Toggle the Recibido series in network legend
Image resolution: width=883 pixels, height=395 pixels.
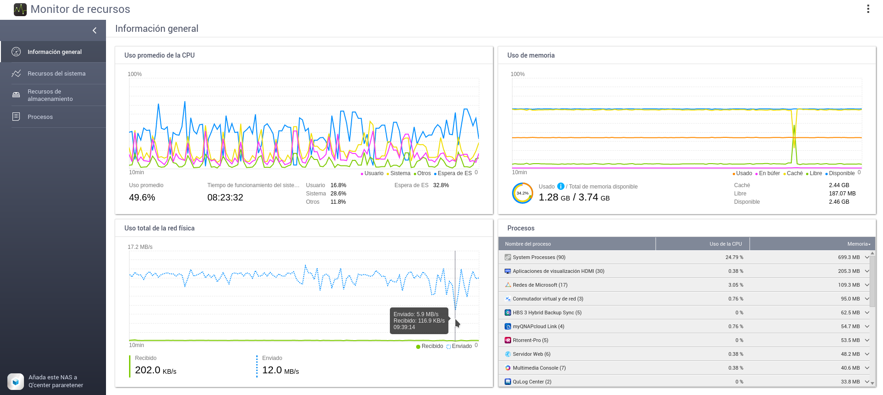point(431,346)
